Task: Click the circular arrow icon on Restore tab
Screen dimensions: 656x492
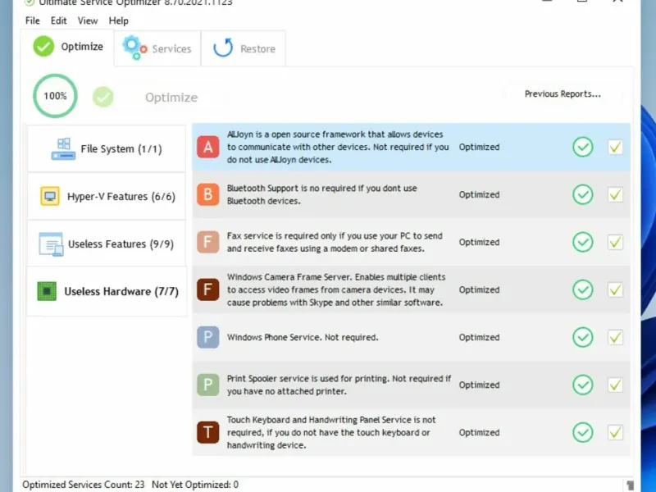Action: (223, 48)
